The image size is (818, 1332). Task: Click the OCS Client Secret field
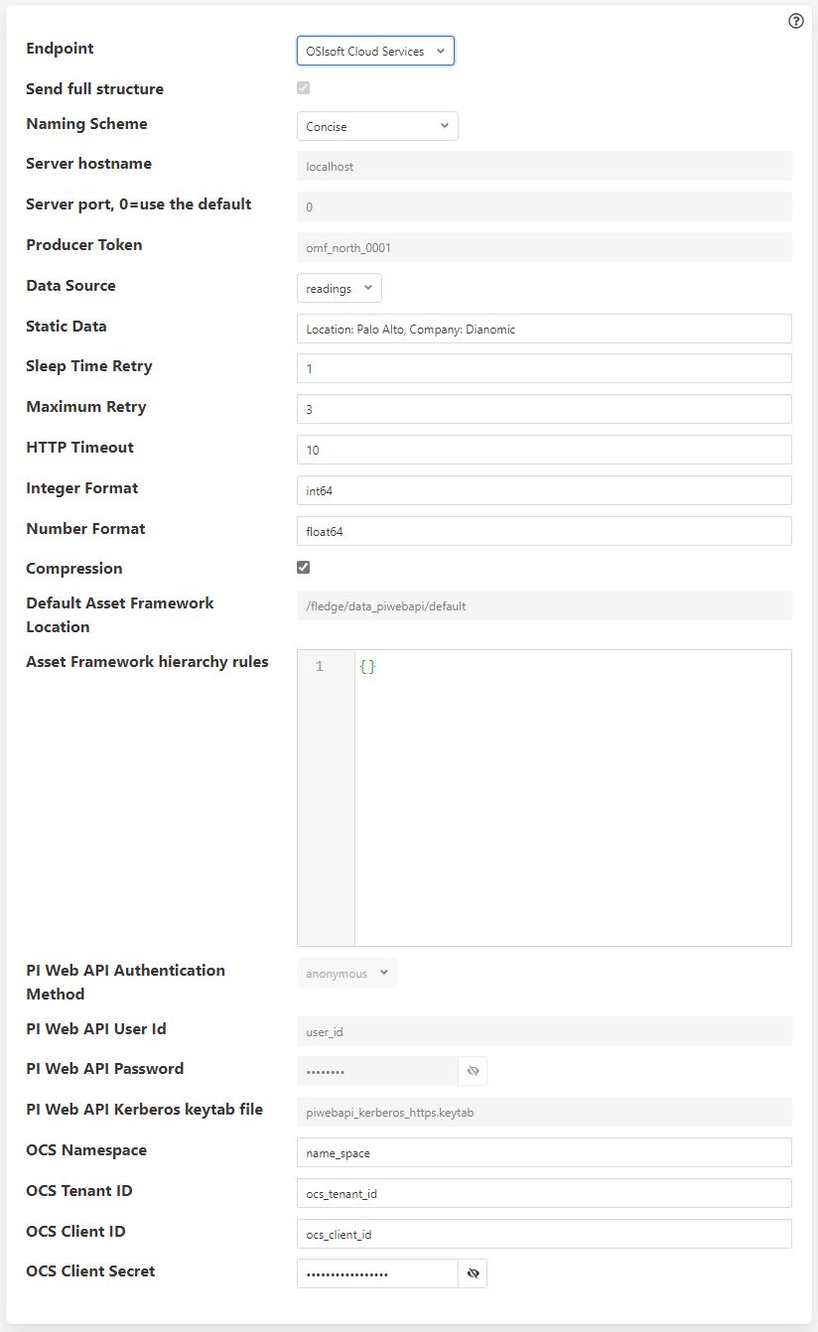coord(377,1273)
